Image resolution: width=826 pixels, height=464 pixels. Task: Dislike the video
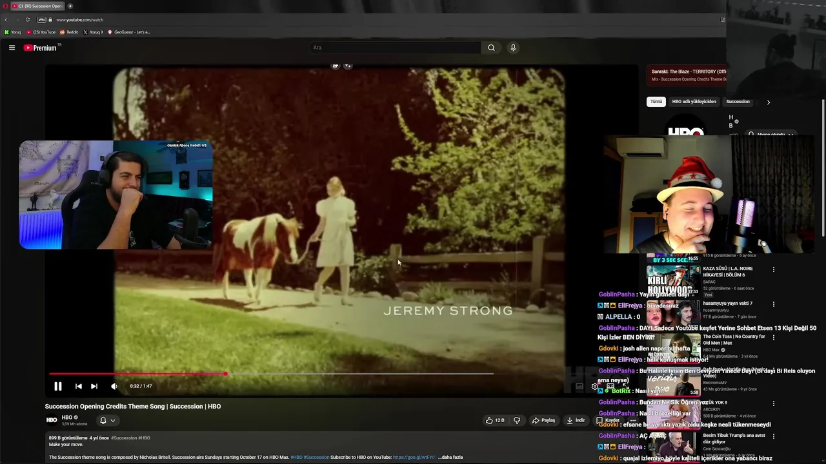pos(517,420)
